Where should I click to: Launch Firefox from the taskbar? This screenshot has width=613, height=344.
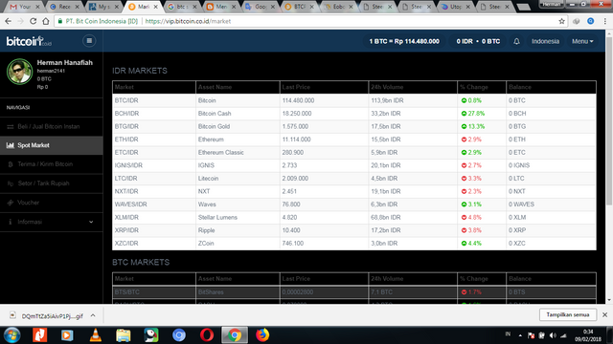click(x=262, y=335)
